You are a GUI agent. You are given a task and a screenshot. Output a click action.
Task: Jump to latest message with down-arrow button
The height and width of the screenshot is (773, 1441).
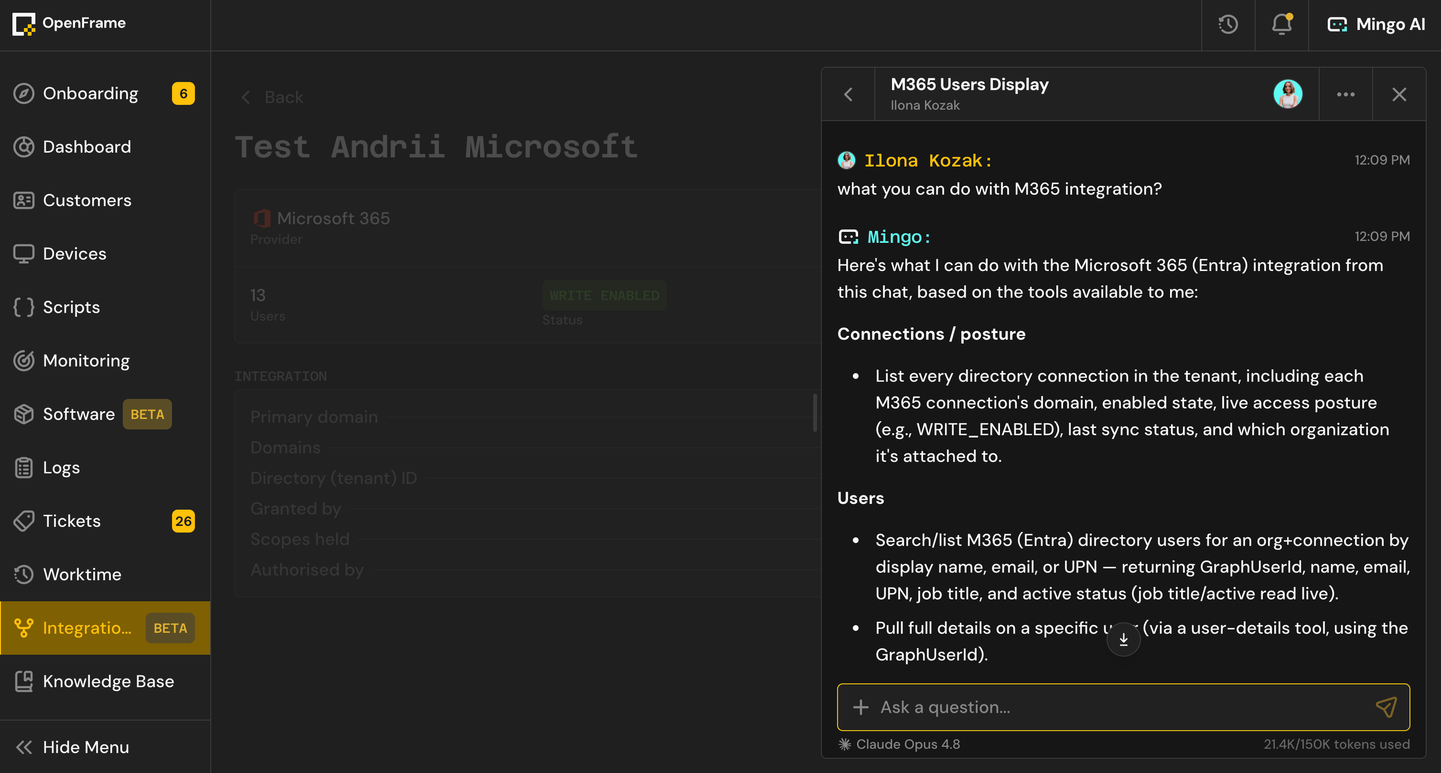pyautogui.click(x=1123, y=639)
